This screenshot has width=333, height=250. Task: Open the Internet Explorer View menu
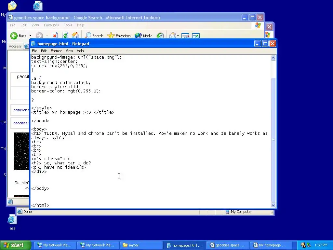click(x=35, y=25)
